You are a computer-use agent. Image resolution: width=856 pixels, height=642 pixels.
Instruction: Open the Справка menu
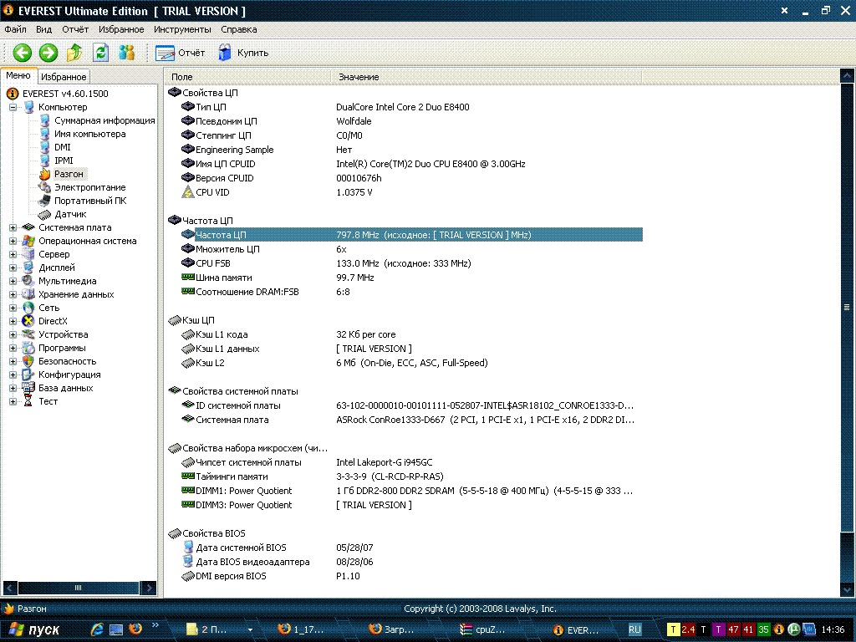(x=238, y=29)
